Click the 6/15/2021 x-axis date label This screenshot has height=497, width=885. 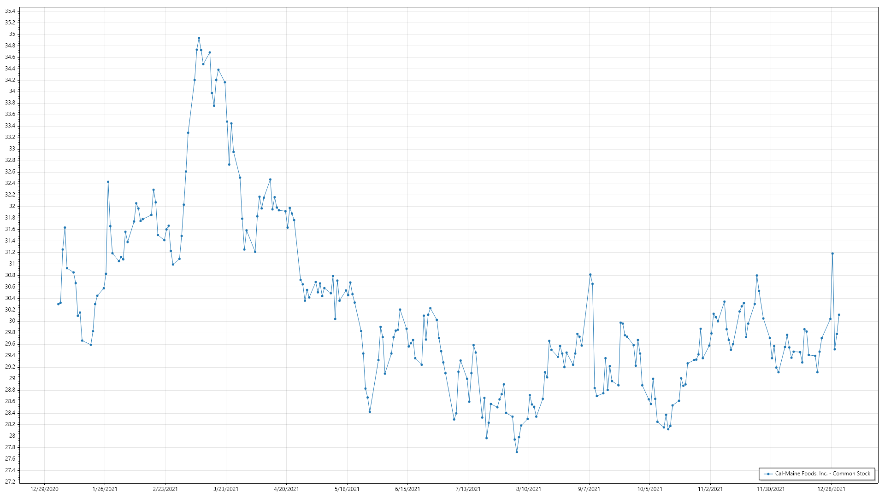click(x=407, y=489)
